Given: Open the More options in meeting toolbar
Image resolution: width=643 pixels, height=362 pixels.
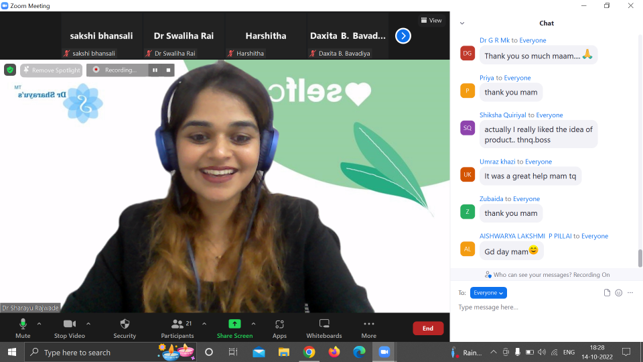Looking at the screenshot, I should click(368, 324).
